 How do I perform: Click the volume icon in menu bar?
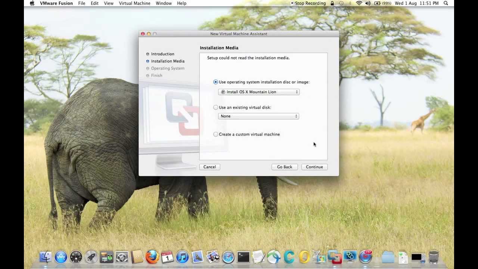click(368, 3)
